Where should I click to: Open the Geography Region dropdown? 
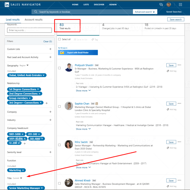pos(24,65)
